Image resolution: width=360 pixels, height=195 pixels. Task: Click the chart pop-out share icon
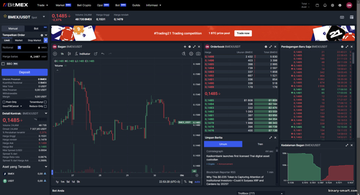click(x=96, y=54)
